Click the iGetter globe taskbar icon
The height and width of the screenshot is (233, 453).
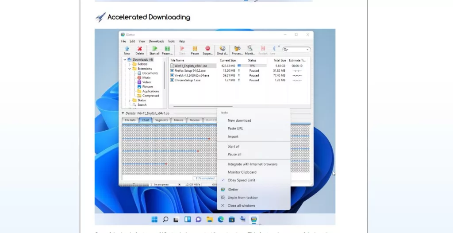coord(254,219)
